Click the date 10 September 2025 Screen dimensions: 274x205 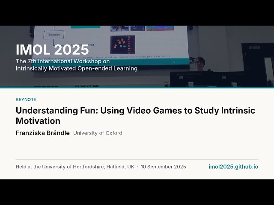(164, 167)
